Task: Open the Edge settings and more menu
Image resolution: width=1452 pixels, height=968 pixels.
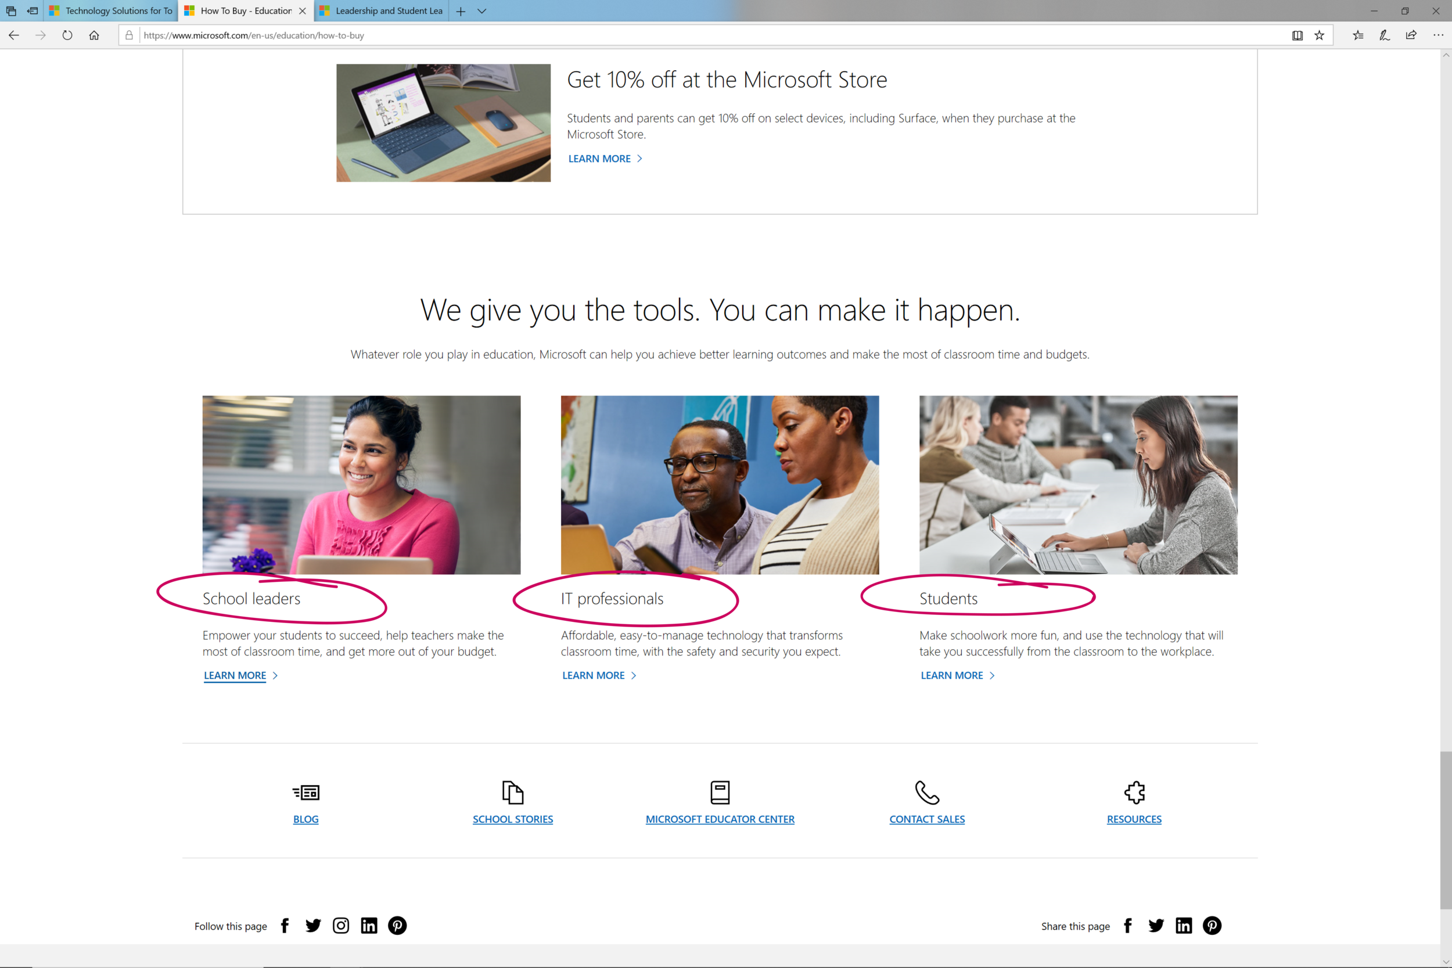Action: coord(1438,35)
